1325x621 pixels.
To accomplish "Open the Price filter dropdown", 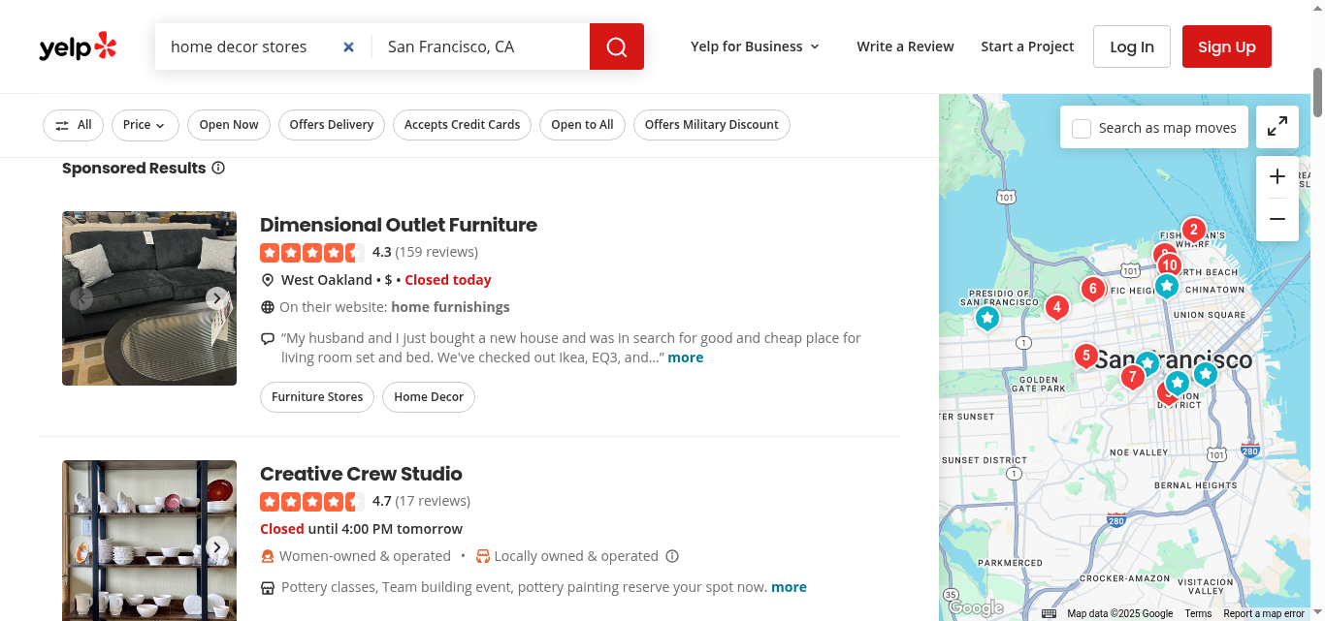I will click(x=145, y=125).
